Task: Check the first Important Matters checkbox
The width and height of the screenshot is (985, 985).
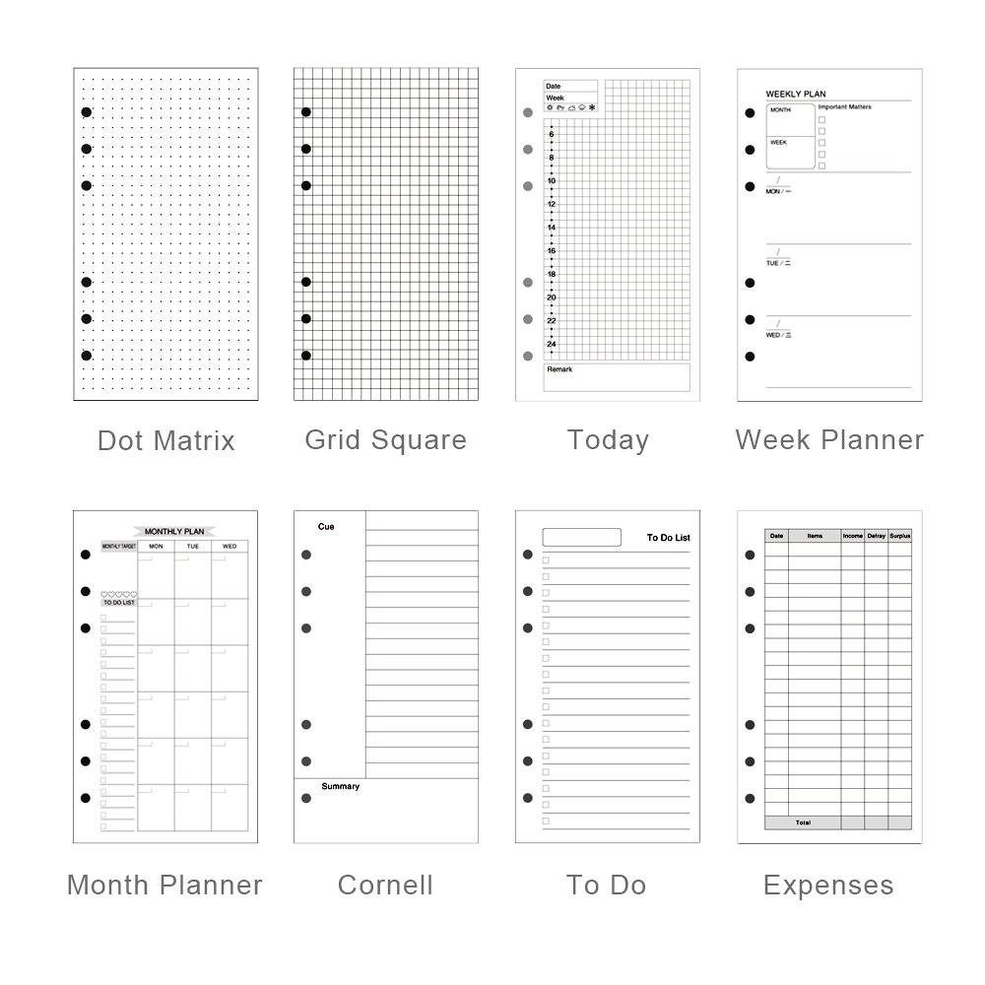Action: 821,119
